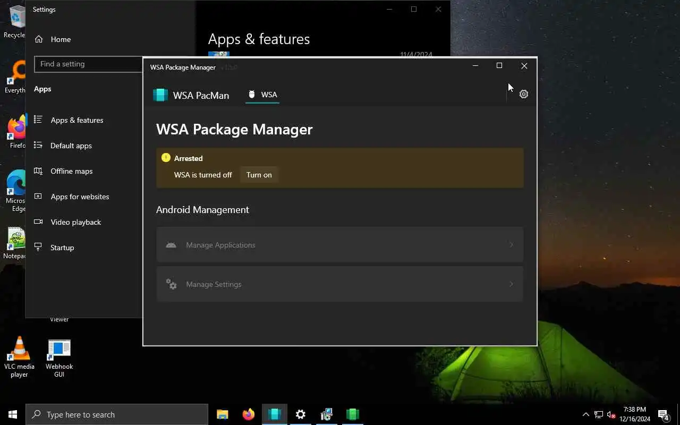Open Offline maps in Settings sidebar
The height and width of the screenshot is (425, 680).
click(x=72, y=171)
